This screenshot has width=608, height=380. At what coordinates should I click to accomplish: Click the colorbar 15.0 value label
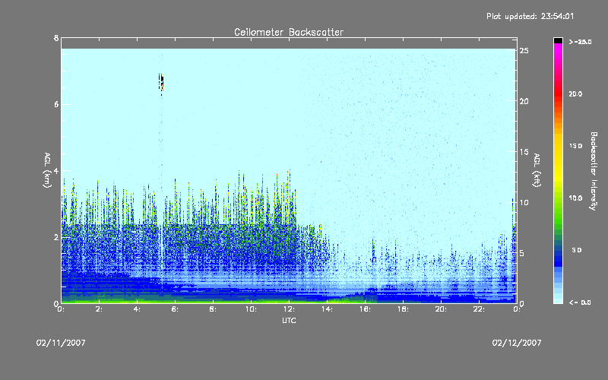point(575,146)
